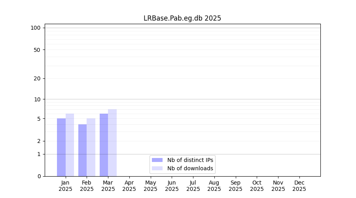Select the January distinct IPs bar
Viewport: 356px width, 198px height.
point(61,147)
